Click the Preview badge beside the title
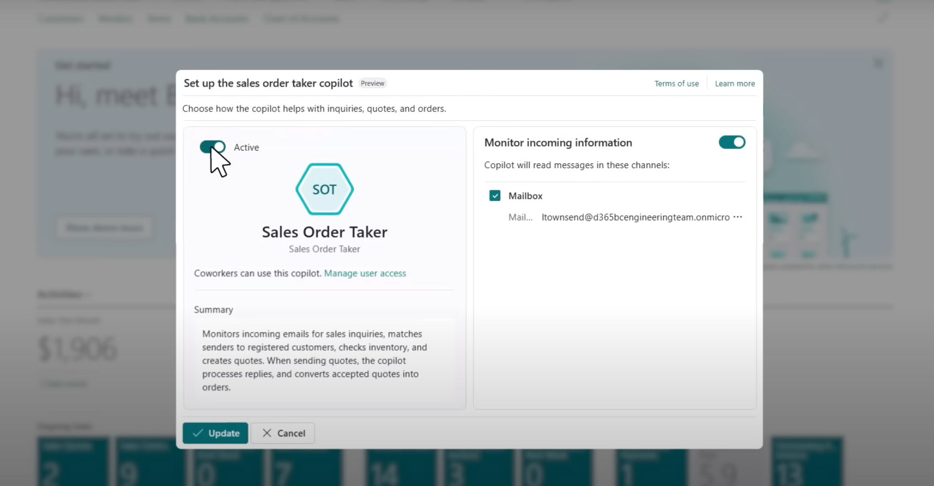 point(372,83)
